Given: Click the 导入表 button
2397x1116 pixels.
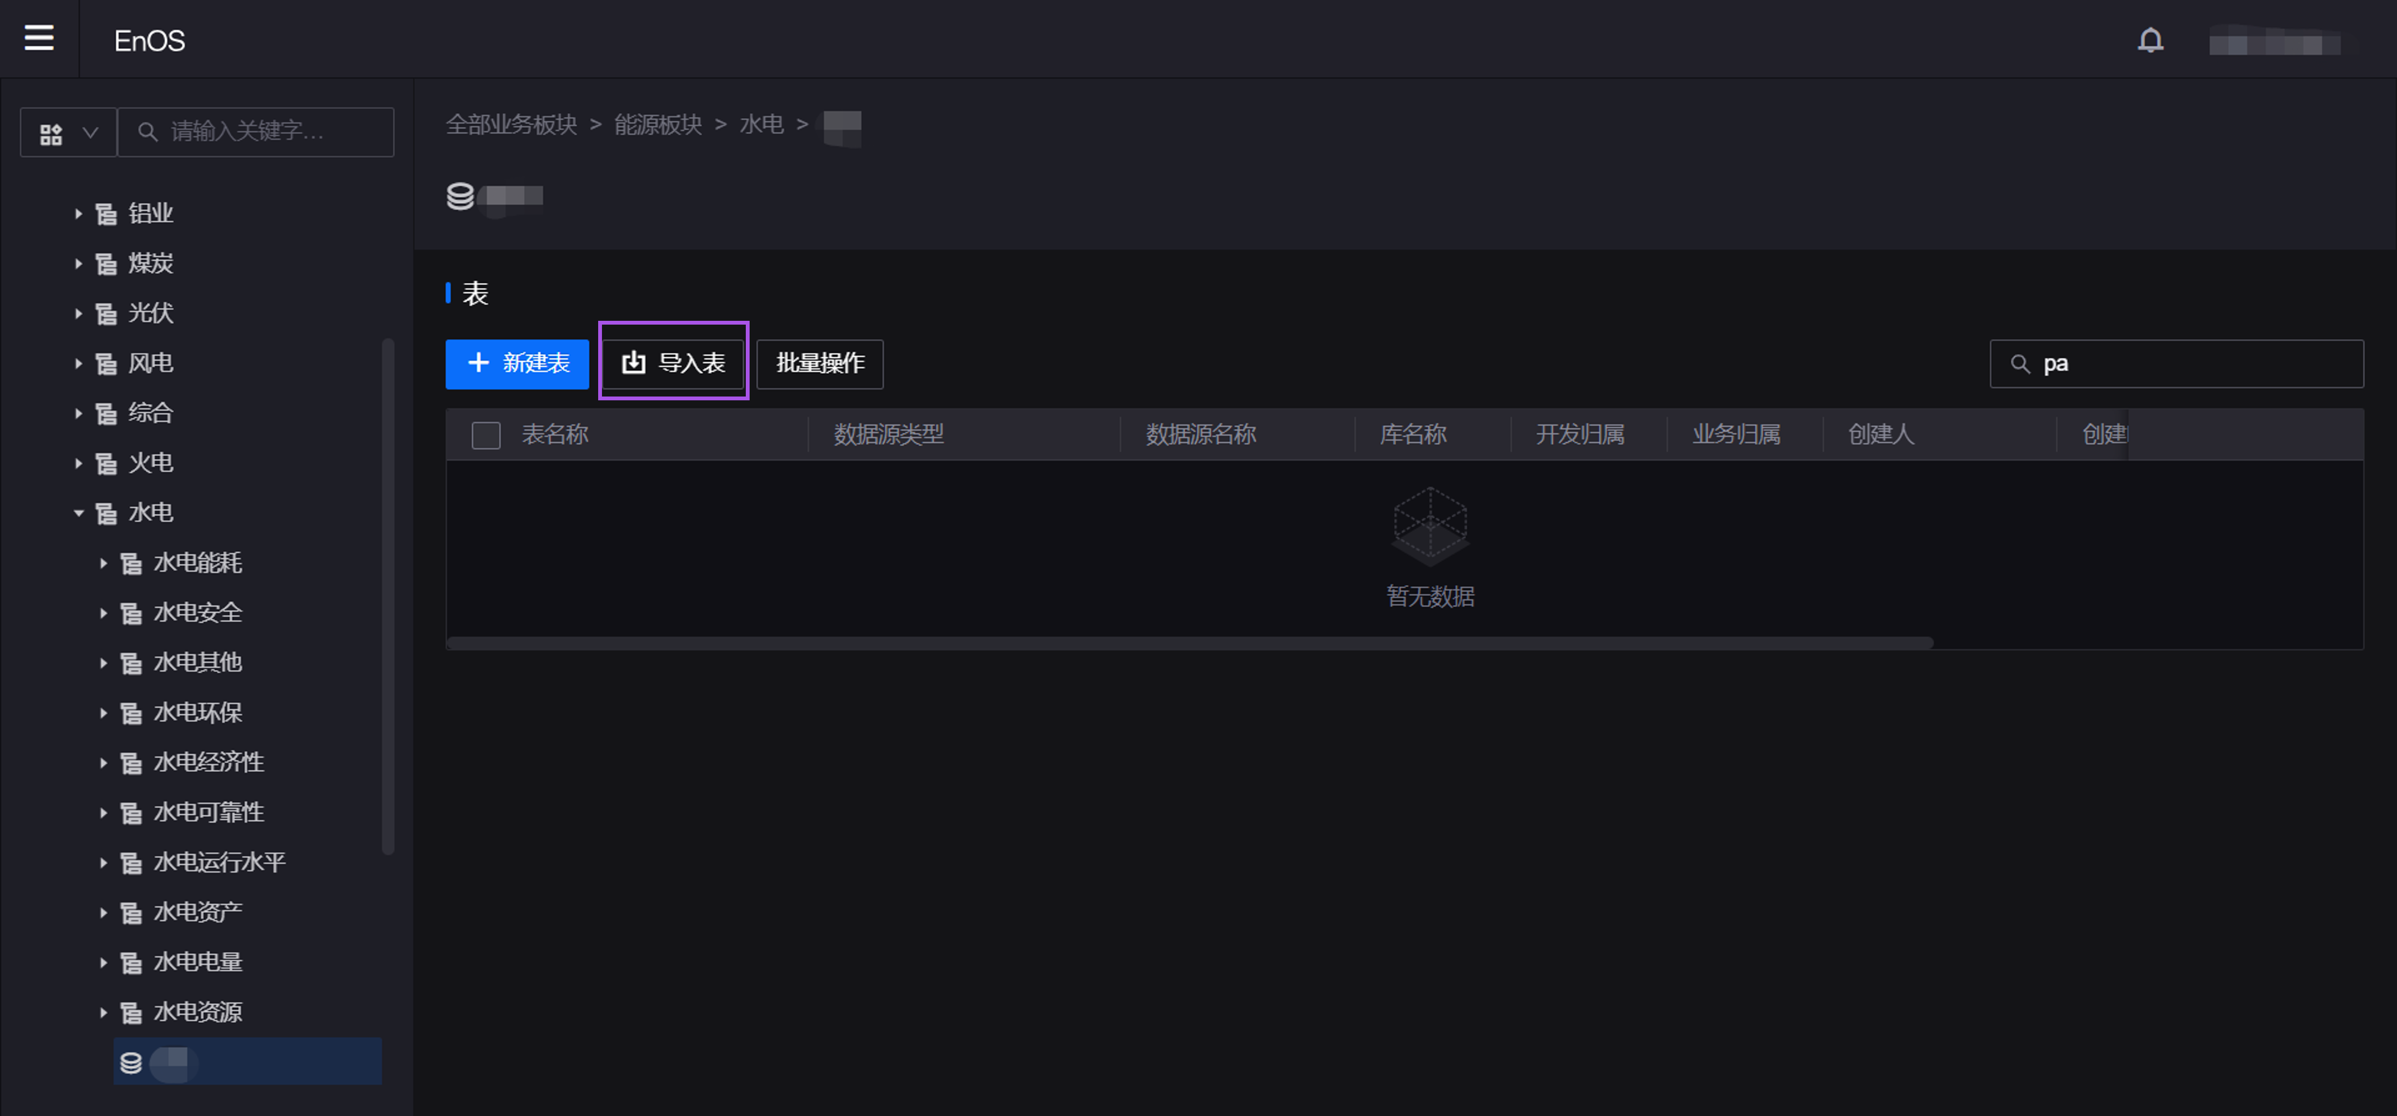Looking at the screenshot, I should pyautogui.click(x=674, y=364).
